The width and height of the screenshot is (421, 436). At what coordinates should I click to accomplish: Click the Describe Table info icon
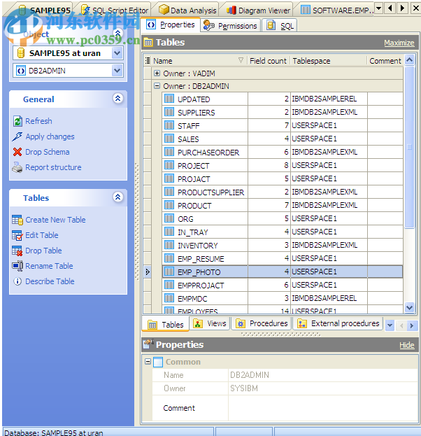coord(17,281)
